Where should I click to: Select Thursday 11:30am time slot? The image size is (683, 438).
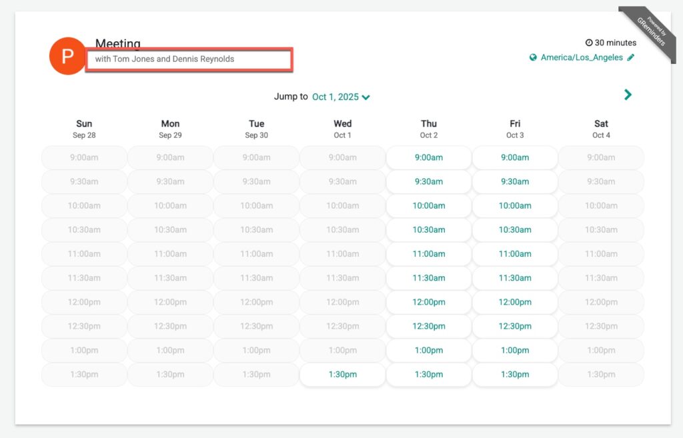click(x=428, y=278)
